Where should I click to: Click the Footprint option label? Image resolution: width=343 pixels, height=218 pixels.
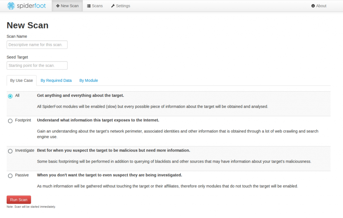[23, 120]
